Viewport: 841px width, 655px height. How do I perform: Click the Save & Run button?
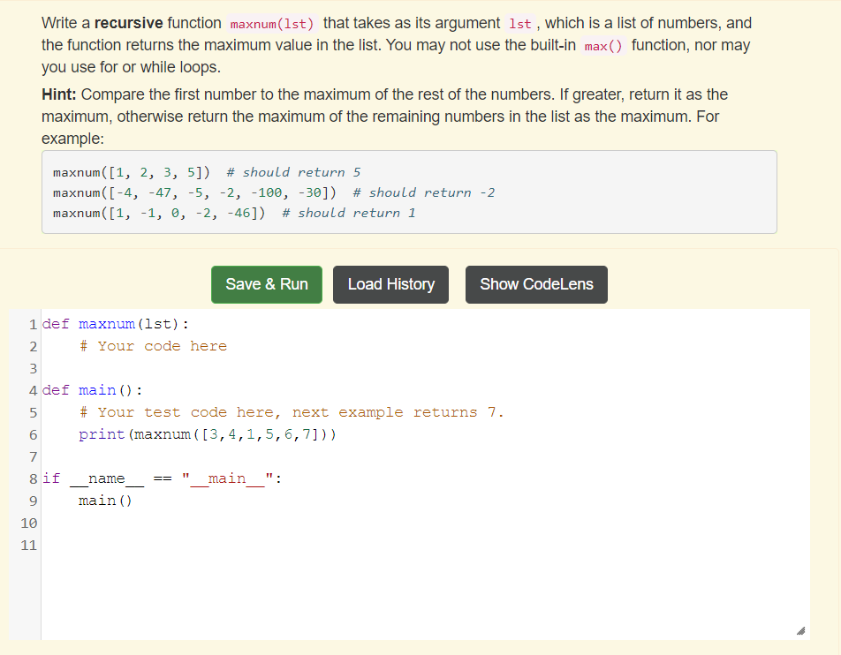267,284
